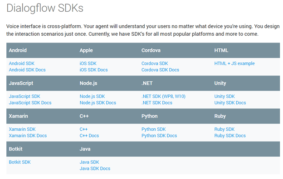Open the .NET SDK Docs link
This screenshot has width=283, height=179.
coord(157,103)
